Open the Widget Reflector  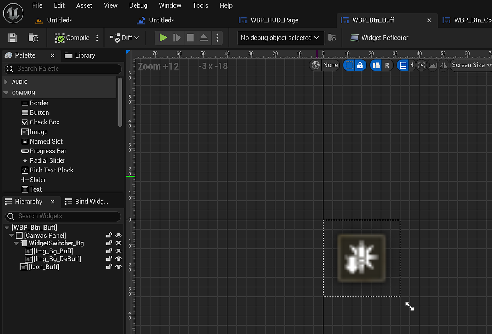379,38
